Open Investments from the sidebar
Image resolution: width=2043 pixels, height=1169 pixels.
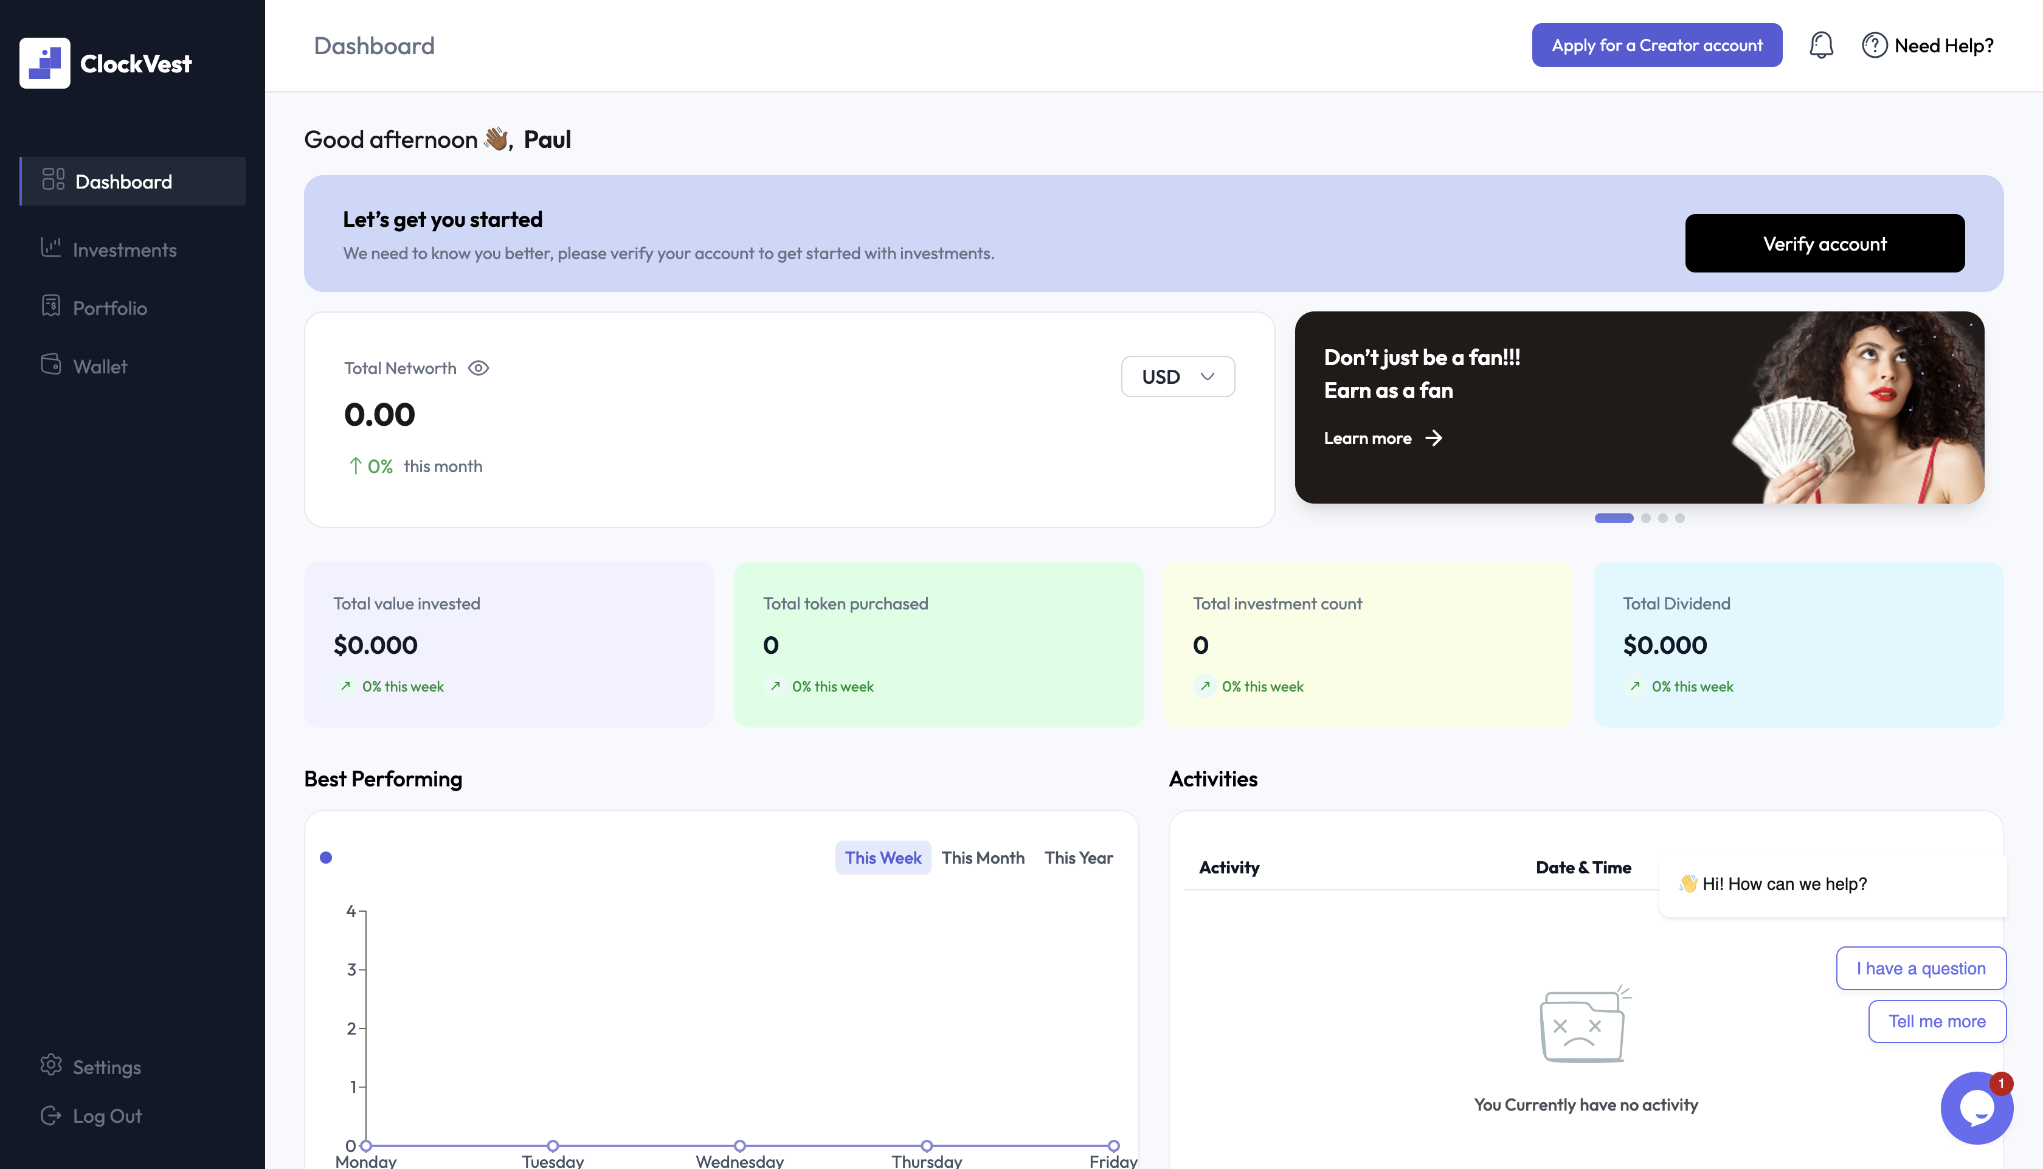tap(125, 250)
